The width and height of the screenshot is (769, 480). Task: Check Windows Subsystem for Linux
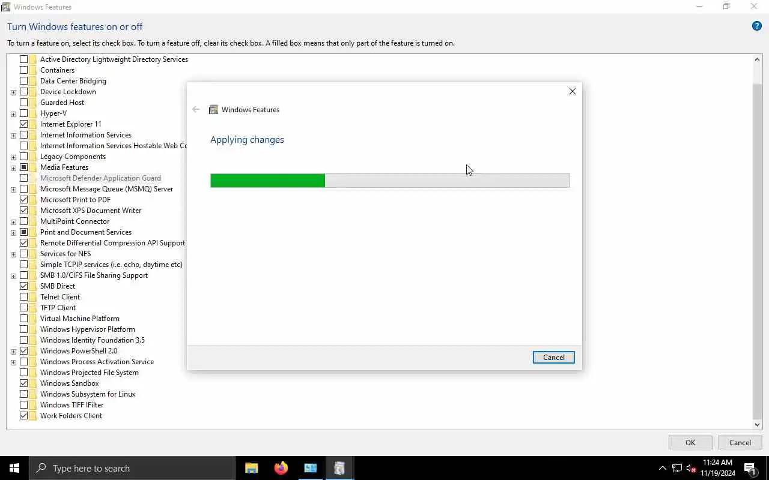click(24, 394)
